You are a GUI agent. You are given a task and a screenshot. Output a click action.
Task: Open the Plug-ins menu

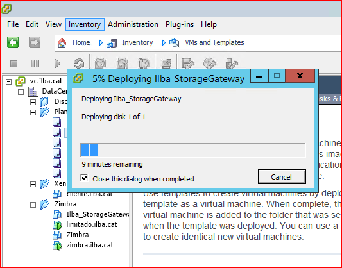pos(180,24)
